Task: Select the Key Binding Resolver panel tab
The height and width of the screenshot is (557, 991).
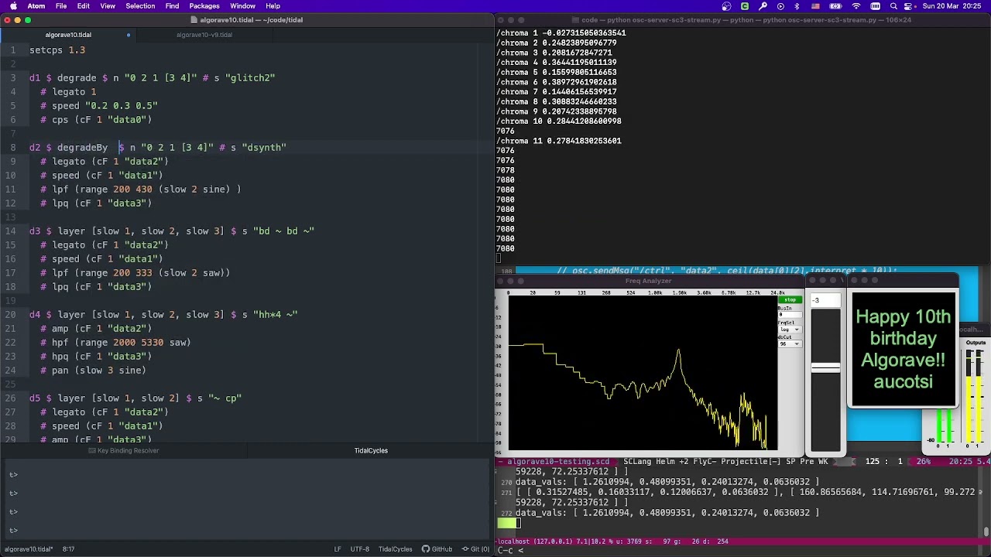Action: pyautogui.click(x=124, y=450)
